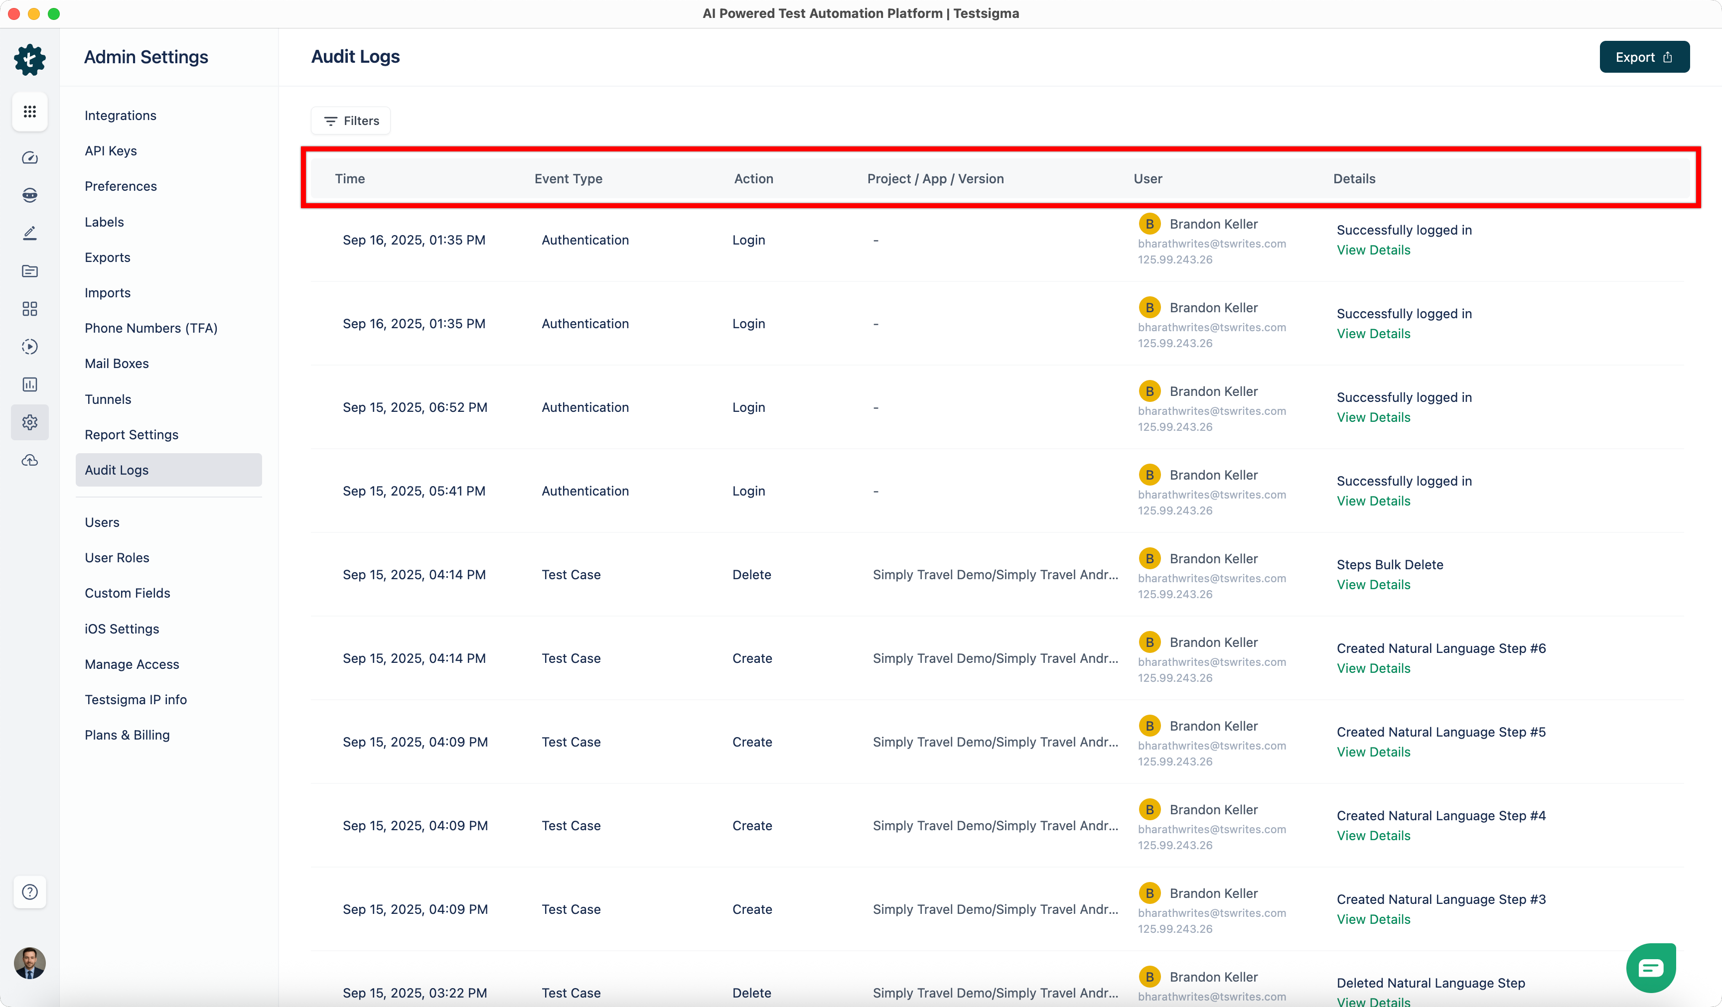
Task: Click the robot face agent icon
Action: point(29,195)
